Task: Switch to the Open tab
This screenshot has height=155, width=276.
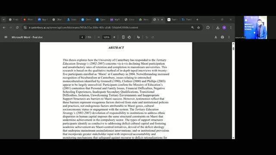Action: (100, 19)
